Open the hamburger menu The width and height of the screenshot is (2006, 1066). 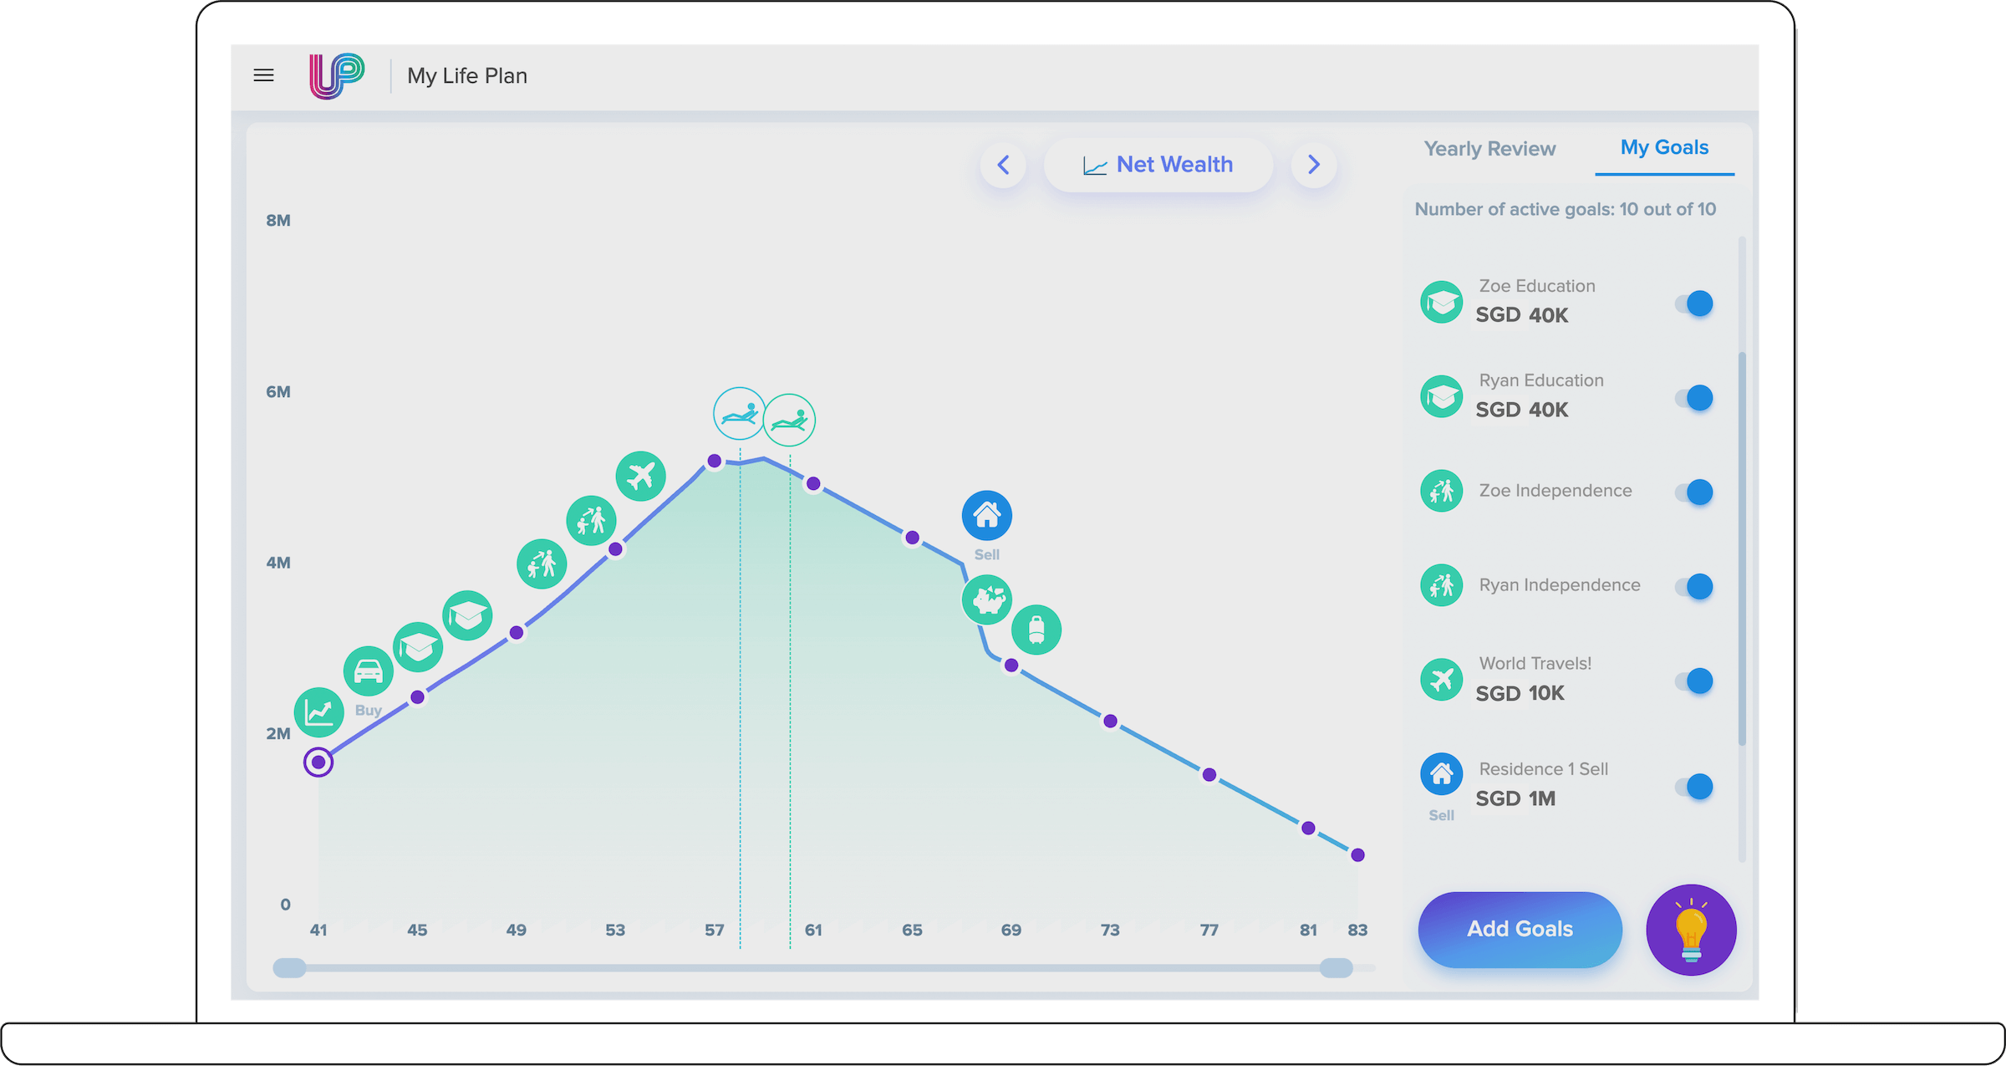click(x=263, y=76)
